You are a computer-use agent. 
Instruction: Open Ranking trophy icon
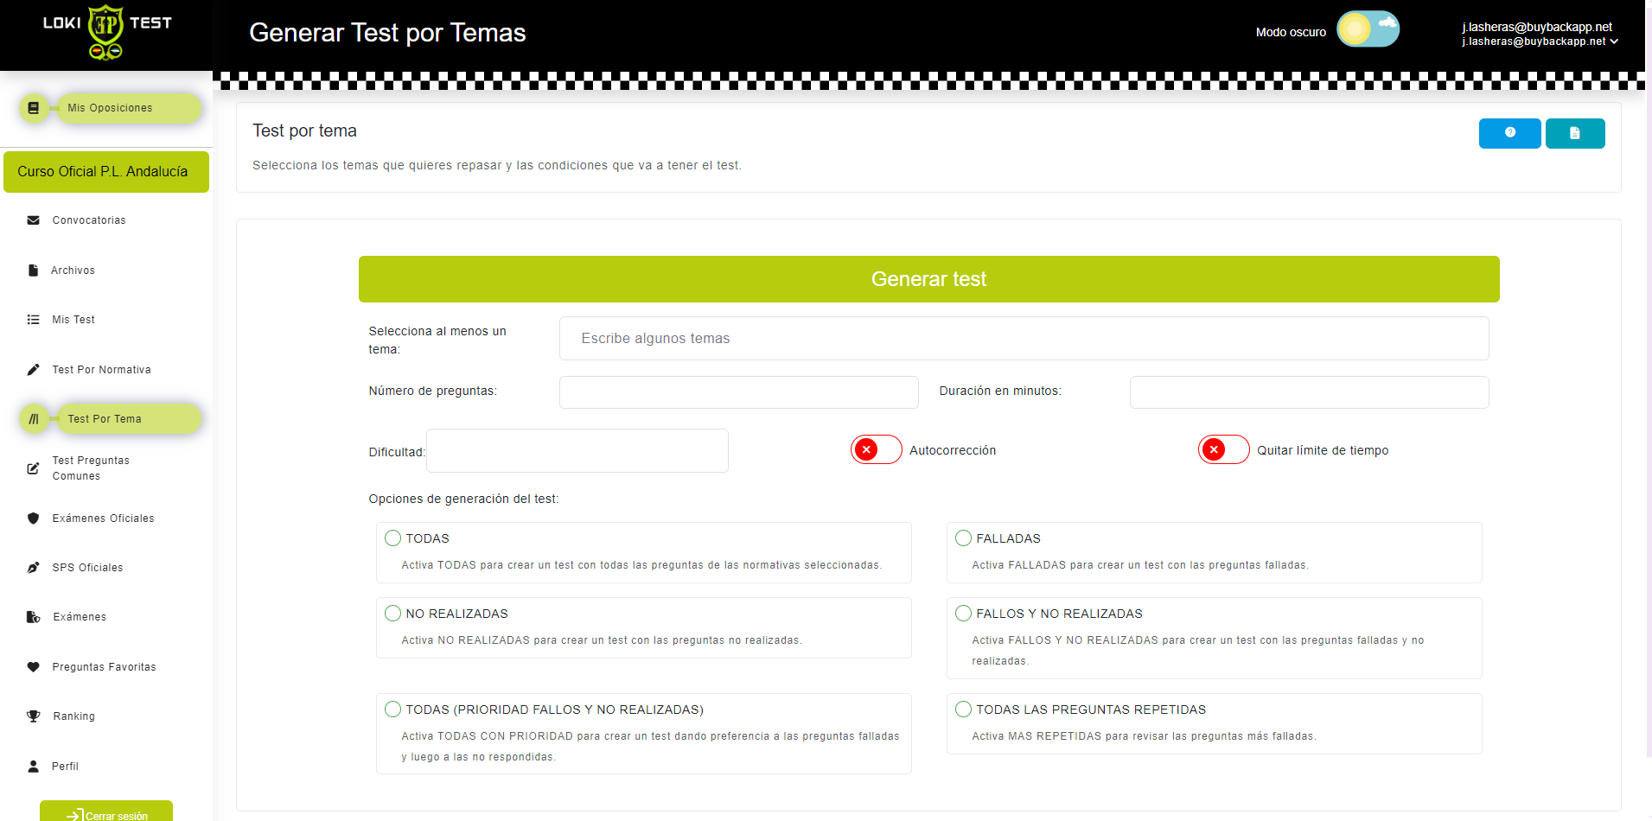(33, 716)
